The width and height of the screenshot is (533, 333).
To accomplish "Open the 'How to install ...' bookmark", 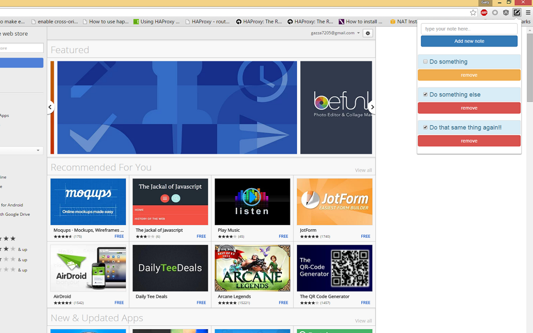I will click(361, 22).
